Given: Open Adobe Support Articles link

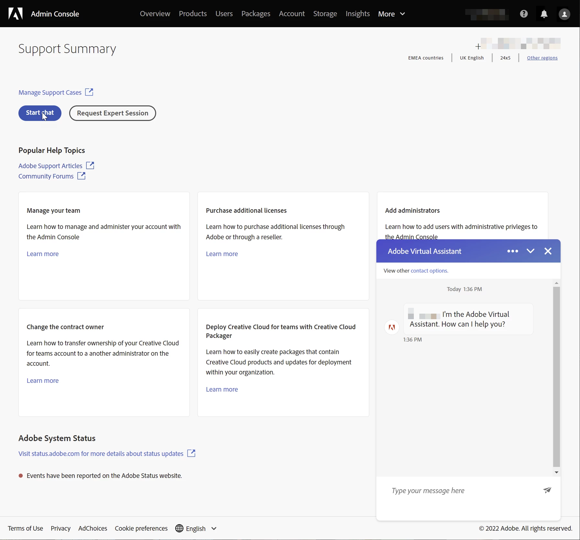Looking at the screenshot, I should 50,166.
